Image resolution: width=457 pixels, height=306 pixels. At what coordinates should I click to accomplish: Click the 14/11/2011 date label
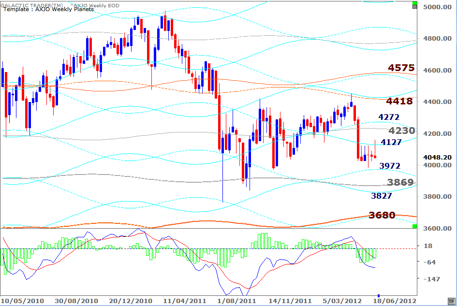[290, 301]
